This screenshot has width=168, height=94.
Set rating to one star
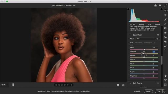pyautogui.click(x=56, y=85)
